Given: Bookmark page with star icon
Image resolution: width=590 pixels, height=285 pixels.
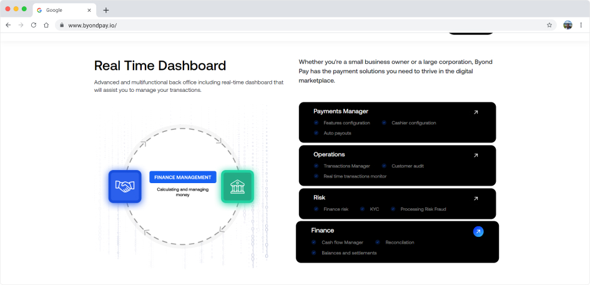Looking at the screenshot, I should point(549,25).
